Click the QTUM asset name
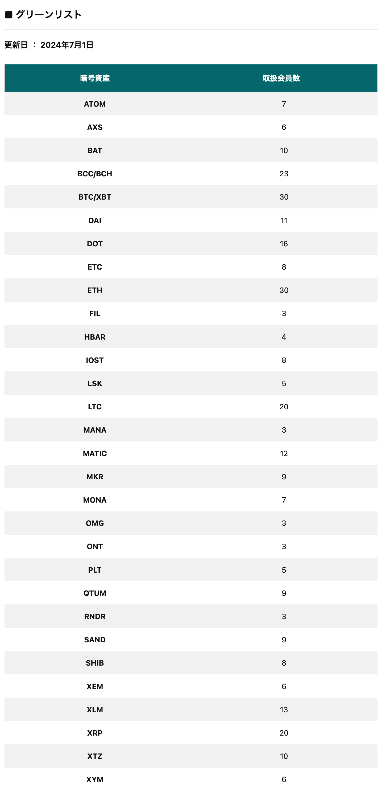Image resolution: width=382 pixels, height=800 pixels. (x=95, y=593)
